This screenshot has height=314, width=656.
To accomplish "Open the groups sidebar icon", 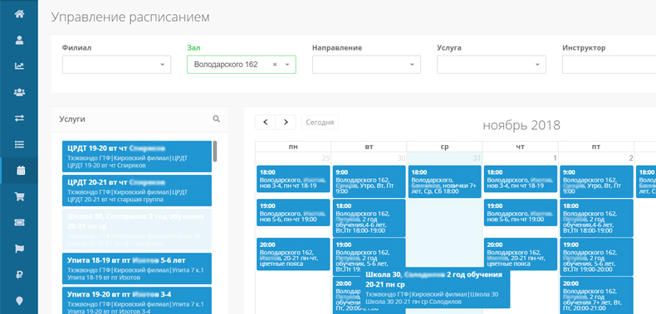I will (19, 92).
